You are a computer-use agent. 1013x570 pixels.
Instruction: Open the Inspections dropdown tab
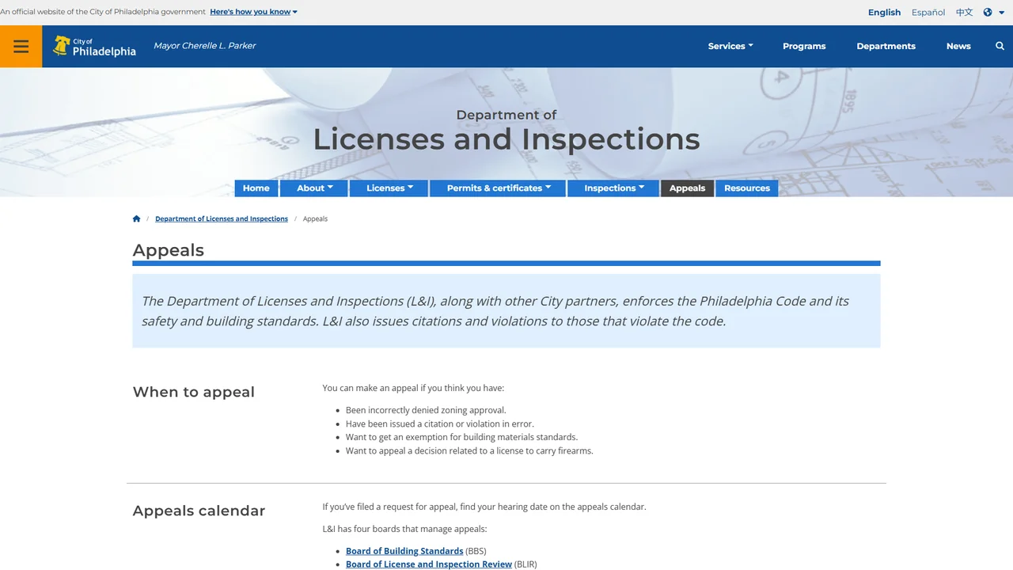pyautogui.click(x=614, y=188)
